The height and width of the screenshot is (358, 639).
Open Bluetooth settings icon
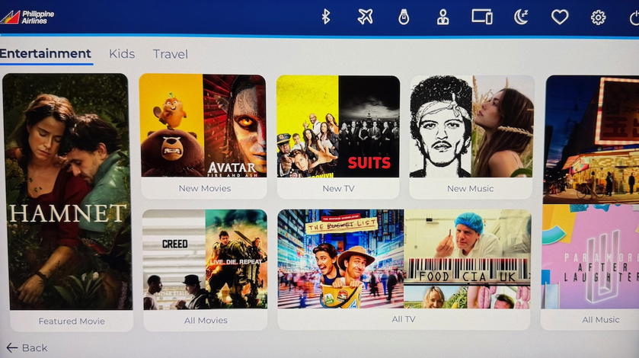coord(326,17)
